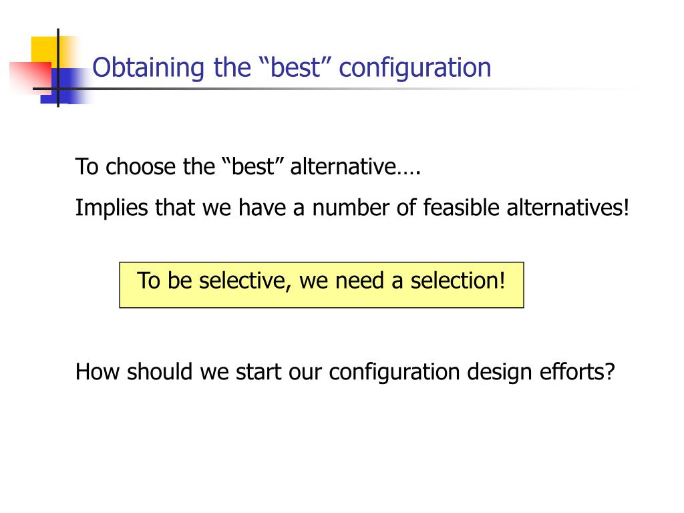Click the words "feasible alternatives!" in second line
The width and height of the screenshot is (684, 513).
pyautogui.click(x=526, y=207)
